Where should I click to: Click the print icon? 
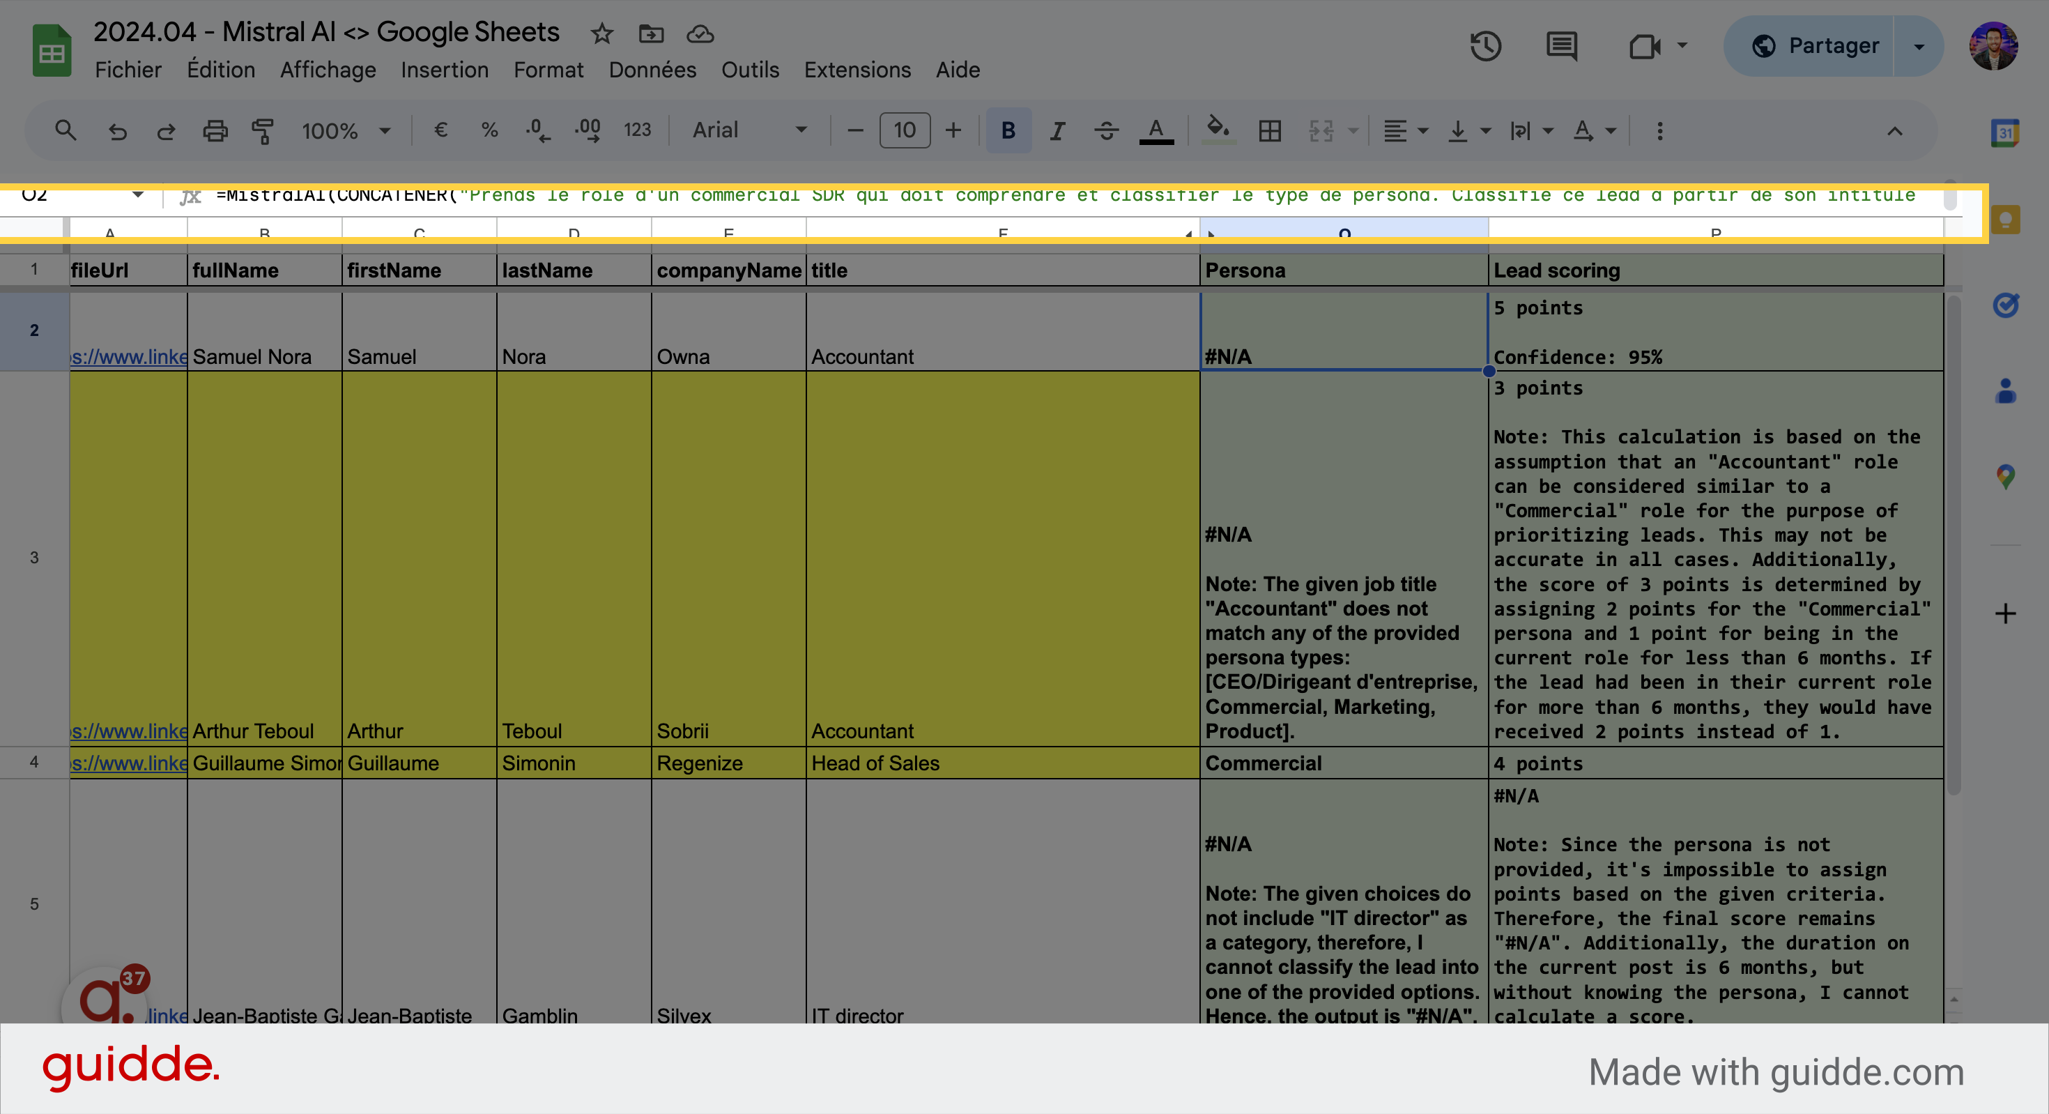coord(215,130)
